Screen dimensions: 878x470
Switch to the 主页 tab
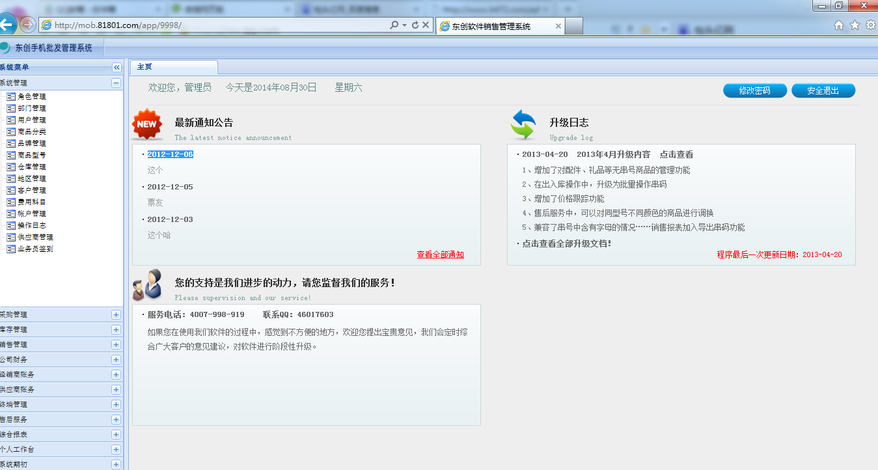click(144, 67)
